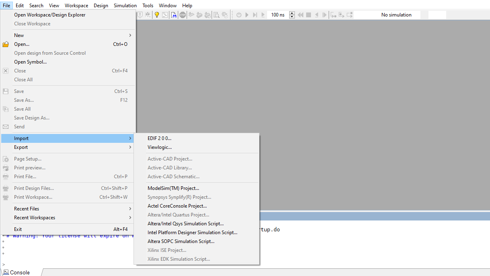490x276 pixels.
Task: Click the highlighted Import menu entry
Action: point(68,138)
